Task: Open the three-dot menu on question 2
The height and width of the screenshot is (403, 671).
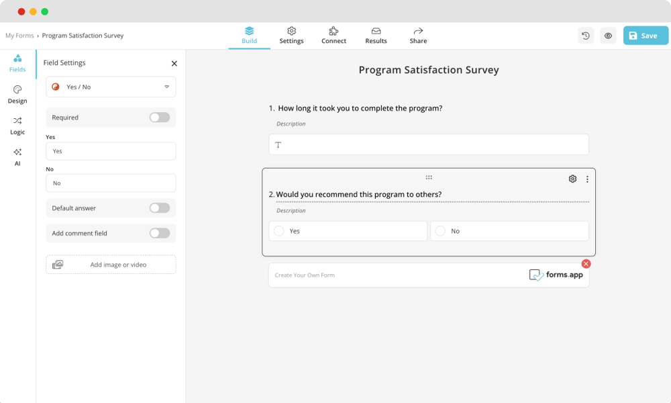Action: coord(588,179)
